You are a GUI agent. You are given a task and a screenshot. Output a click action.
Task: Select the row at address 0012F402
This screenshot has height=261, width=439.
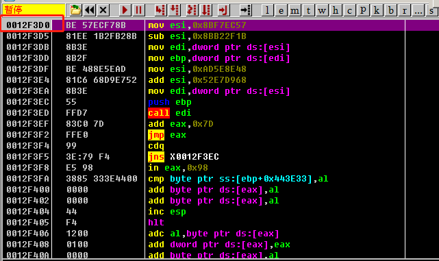click(x=204, y=201)
